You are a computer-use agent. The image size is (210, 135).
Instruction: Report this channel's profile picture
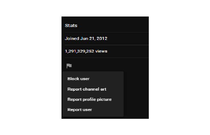point(89,99)
